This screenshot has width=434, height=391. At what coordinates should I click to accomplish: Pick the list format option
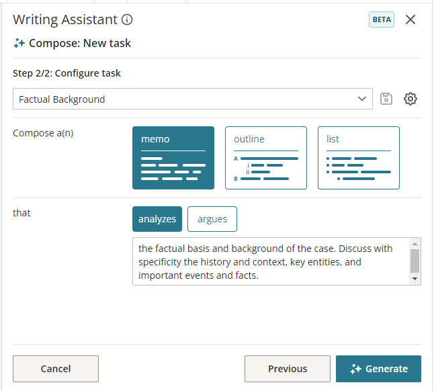click(x=359, y=158)
